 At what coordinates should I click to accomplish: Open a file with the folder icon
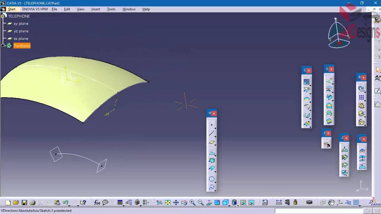[16, 203]
